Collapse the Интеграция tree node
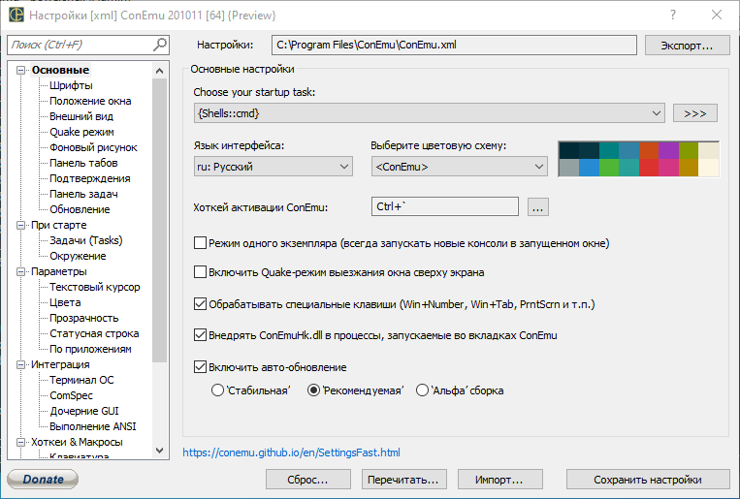This screenshot has height=499, width=740. [20, 364]
